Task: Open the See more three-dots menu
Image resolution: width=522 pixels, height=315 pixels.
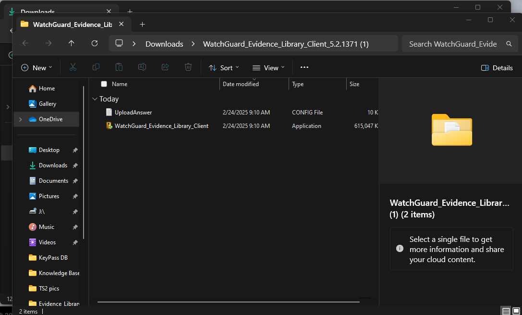Action: pos(304,67)
